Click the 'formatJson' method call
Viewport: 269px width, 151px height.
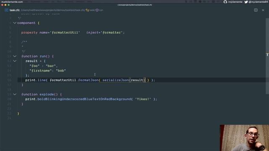coord(88,80)
